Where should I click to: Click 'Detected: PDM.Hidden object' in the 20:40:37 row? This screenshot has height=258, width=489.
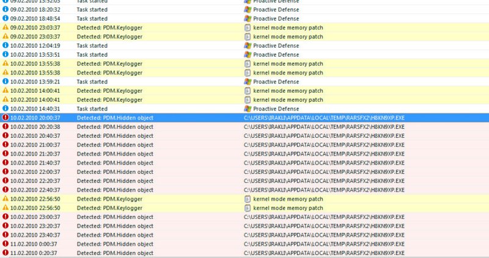point(115,136)
